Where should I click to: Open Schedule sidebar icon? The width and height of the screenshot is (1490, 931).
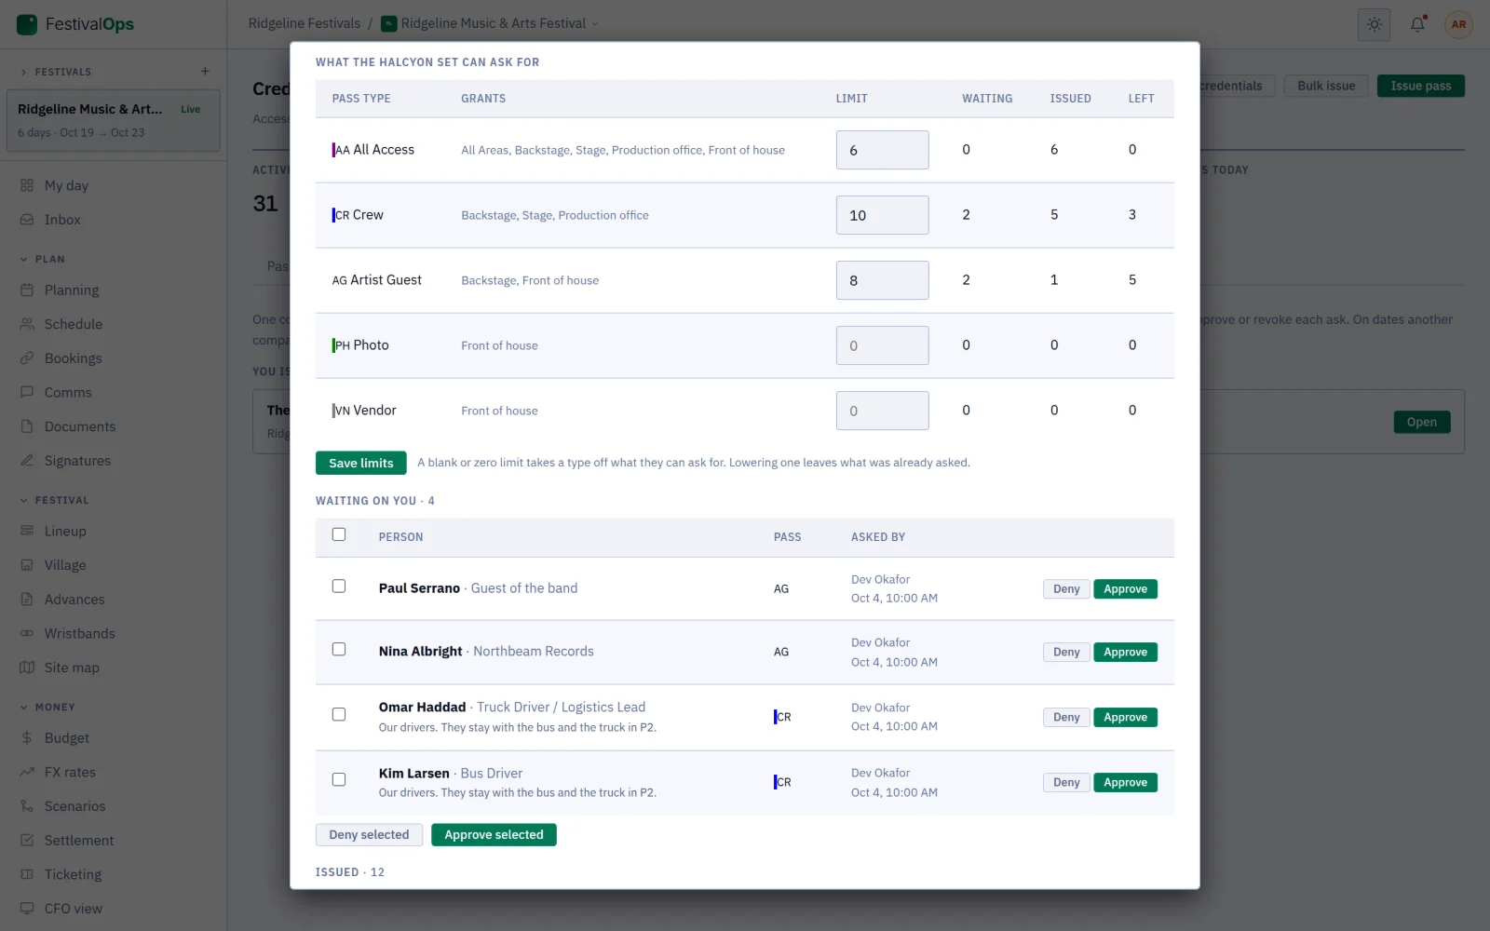pyautogui.click(x=27, y=324)
